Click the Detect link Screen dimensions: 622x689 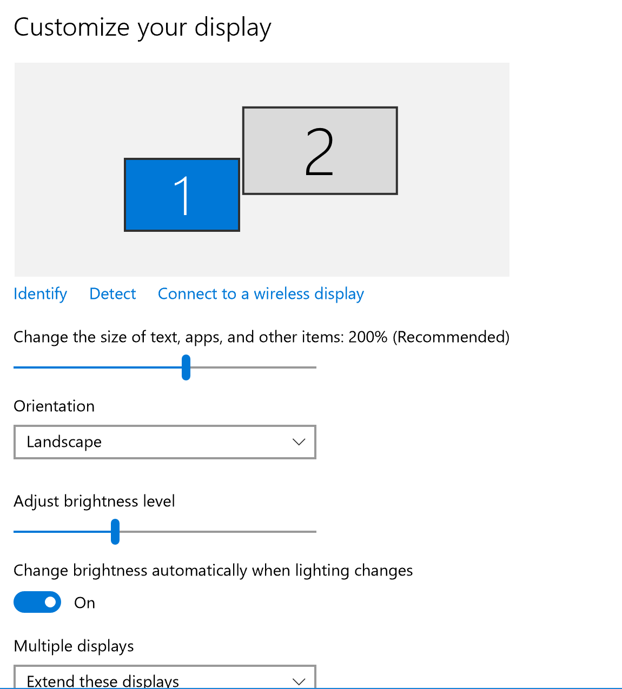tap(113, 294)
